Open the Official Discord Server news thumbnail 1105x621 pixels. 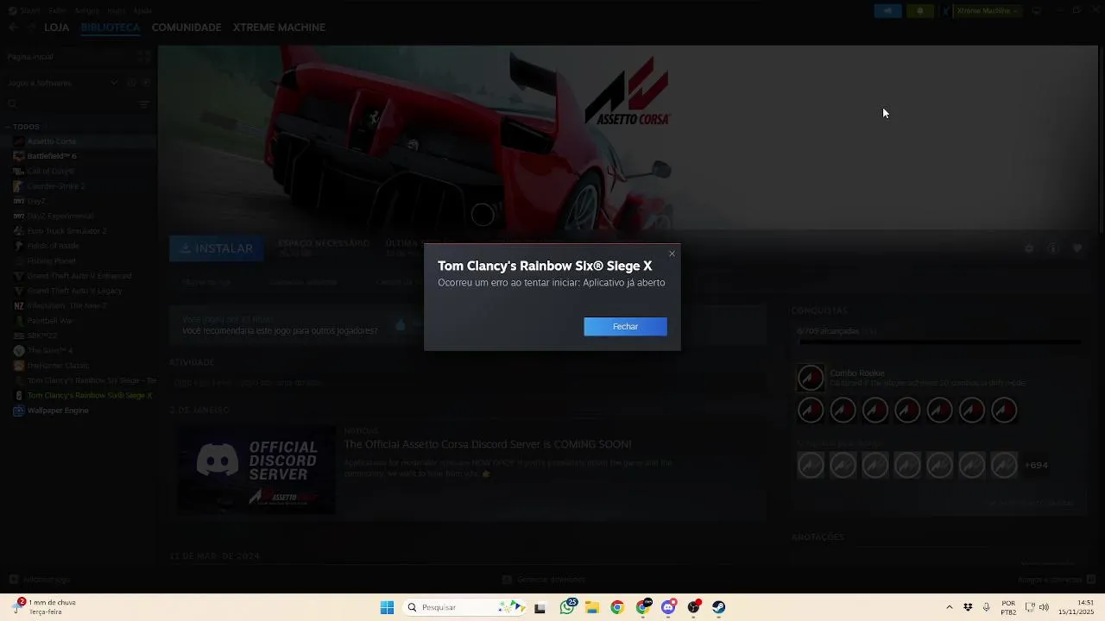(256, 470)
